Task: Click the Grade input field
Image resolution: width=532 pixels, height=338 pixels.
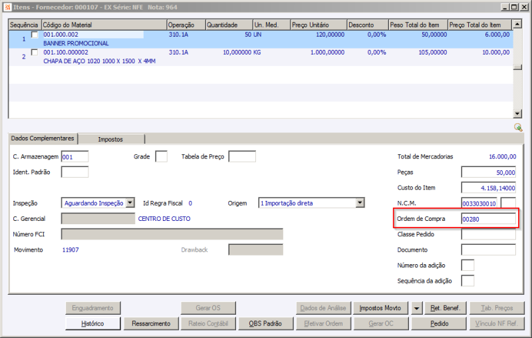Action: [161, 157]
